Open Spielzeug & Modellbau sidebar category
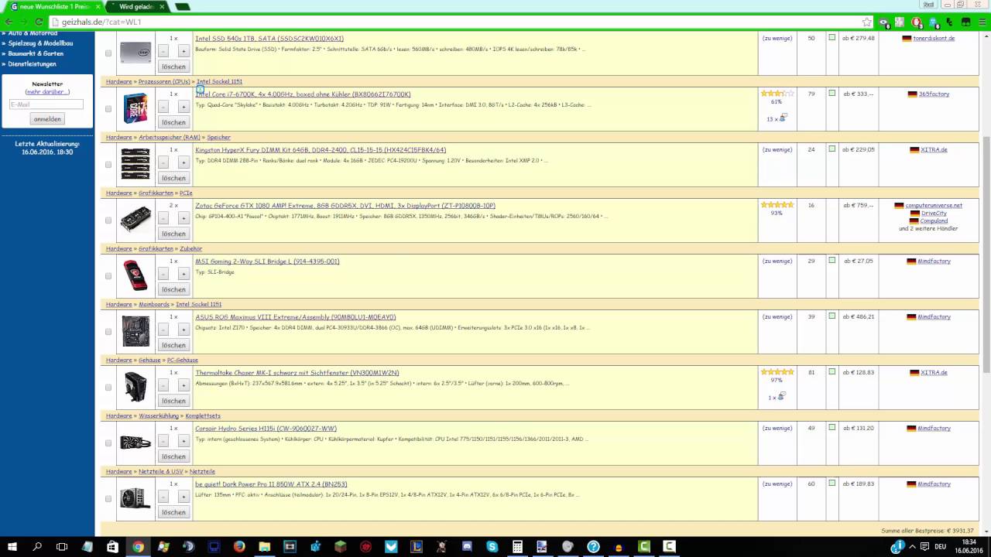The height and width of the screenshot is (557, 991). point(41,43)
